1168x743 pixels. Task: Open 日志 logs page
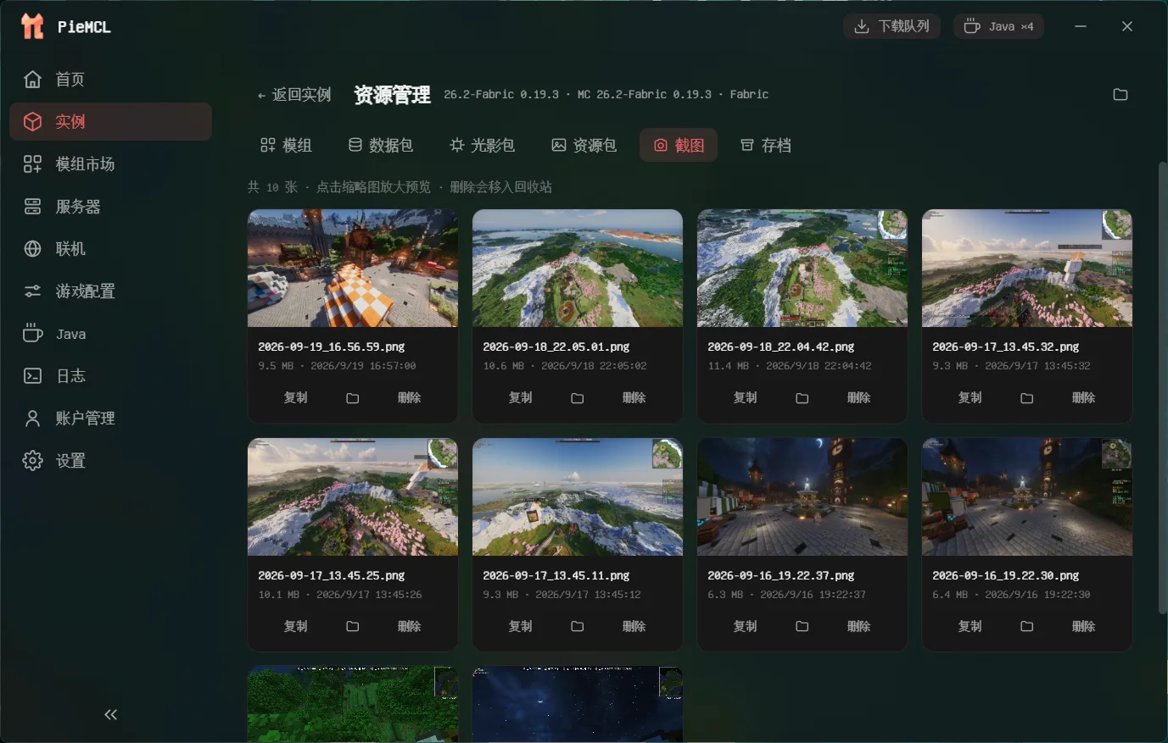click(x=110, y=376)
